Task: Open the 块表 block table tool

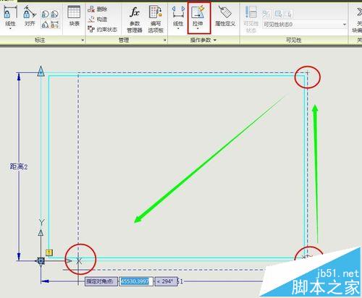Action: point(74,15)
